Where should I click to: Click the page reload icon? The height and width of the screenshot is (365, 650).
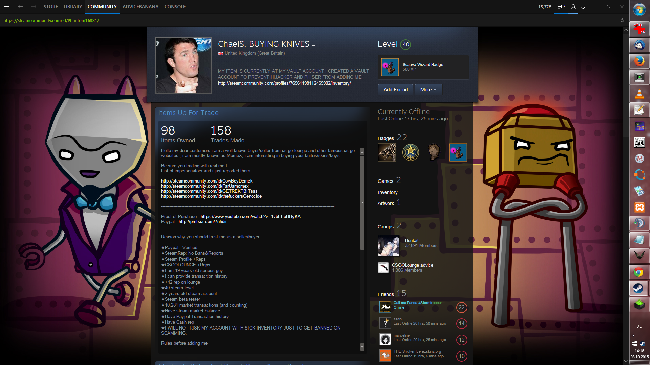point(622,20)
